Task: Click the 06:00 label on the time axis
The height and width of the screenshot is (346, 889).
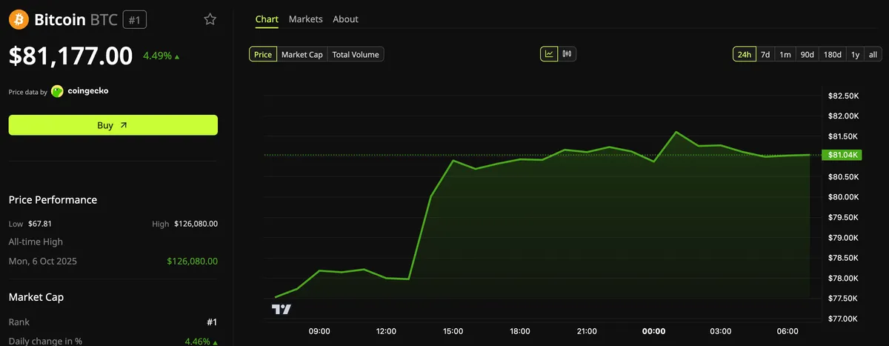Action: pos(788,331)
